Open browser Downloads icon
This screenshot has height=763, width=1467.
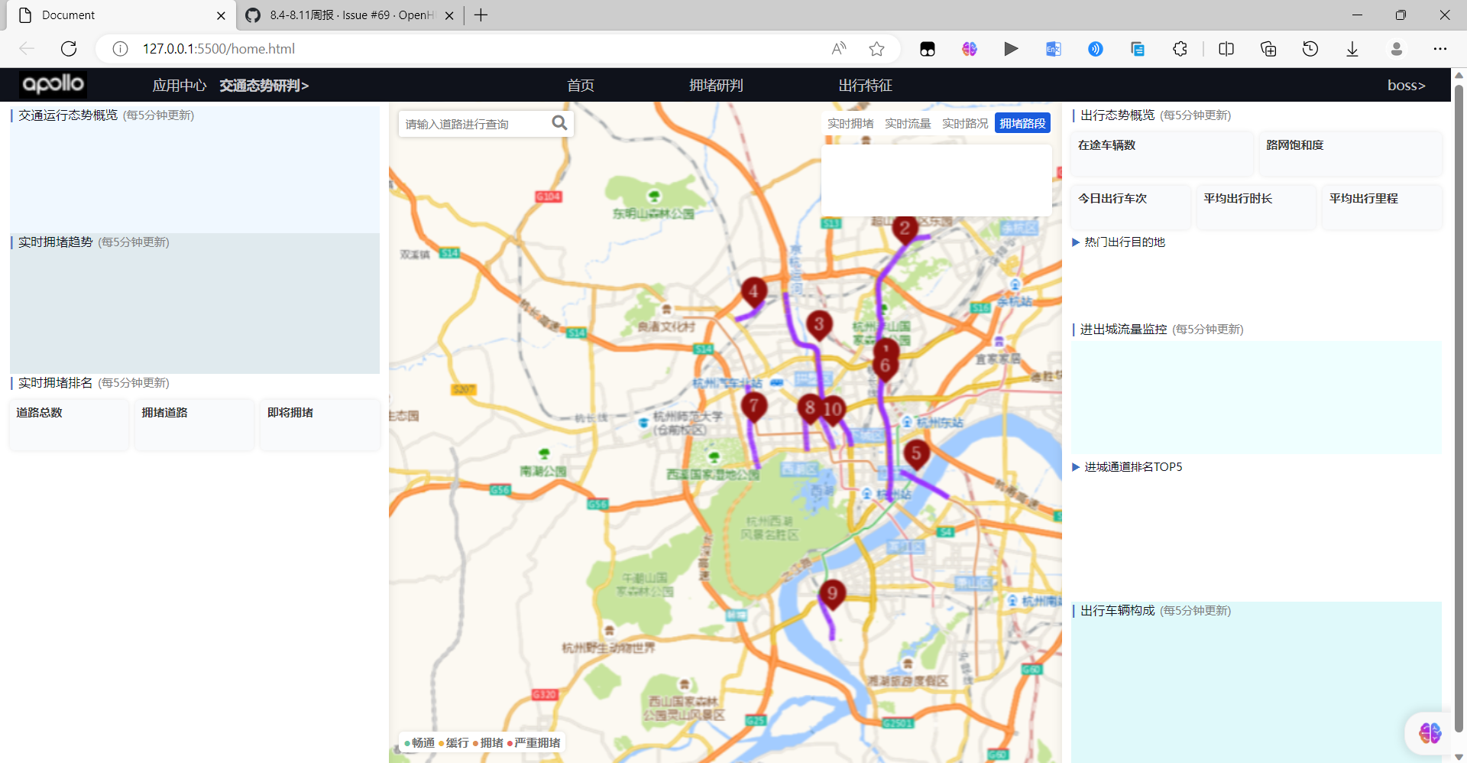coord(1352,48)
